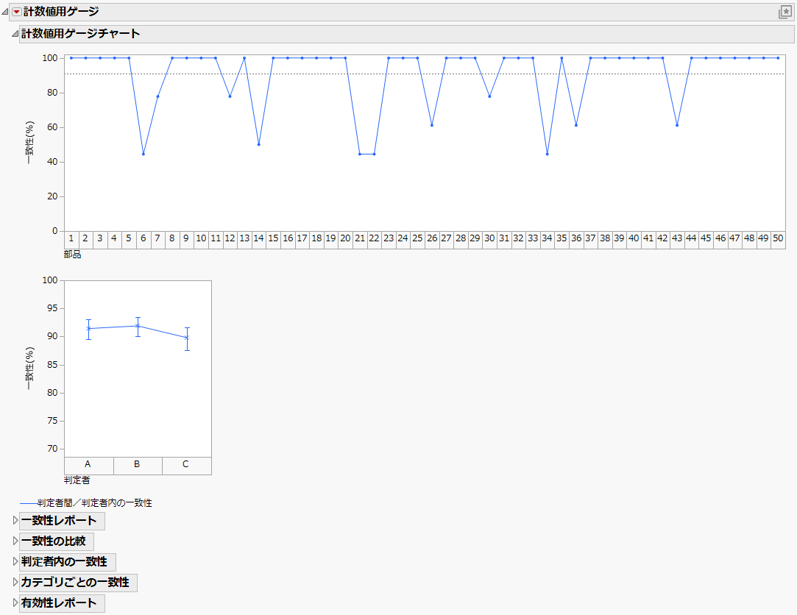Click the low data point at part 6
This screenshot has height=615, width=797.
[143, 154]
